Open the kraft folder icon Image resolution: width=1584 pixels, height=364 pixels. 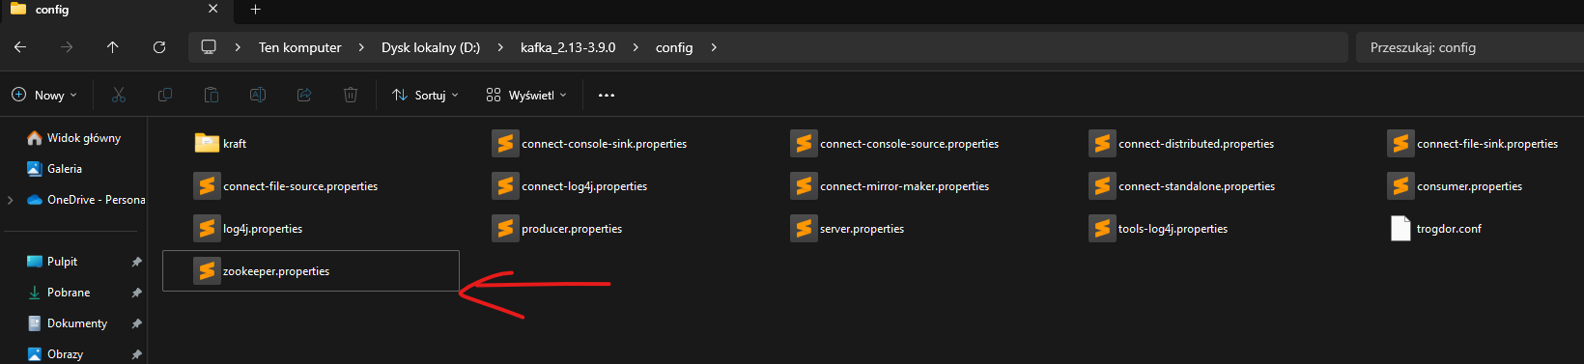point(207,143)
